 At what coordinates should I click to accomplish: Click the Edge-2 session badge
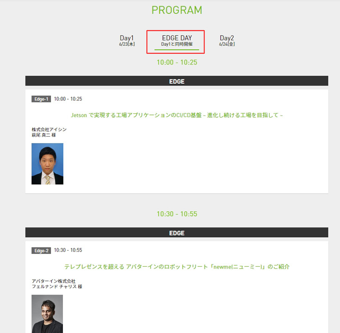click(41, 251)
